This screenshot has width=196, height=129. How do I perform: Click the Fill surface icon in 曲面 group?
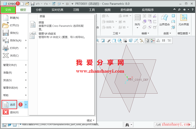coord(173,16)
